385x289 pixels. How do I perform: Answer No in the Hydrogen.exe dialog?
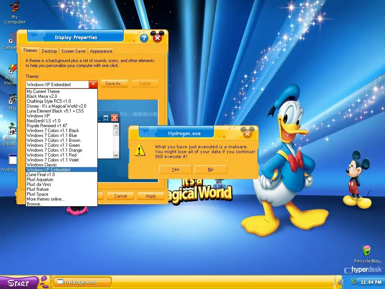coord(211,170)
